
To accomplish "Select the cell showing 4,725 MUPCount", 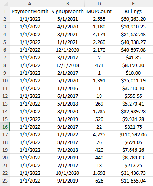I will [x=99, y=134].
